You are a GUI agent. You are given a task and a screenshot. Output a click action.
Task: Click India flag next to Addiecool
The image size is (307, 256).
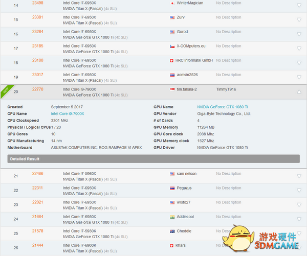click(x=172, y=217)
